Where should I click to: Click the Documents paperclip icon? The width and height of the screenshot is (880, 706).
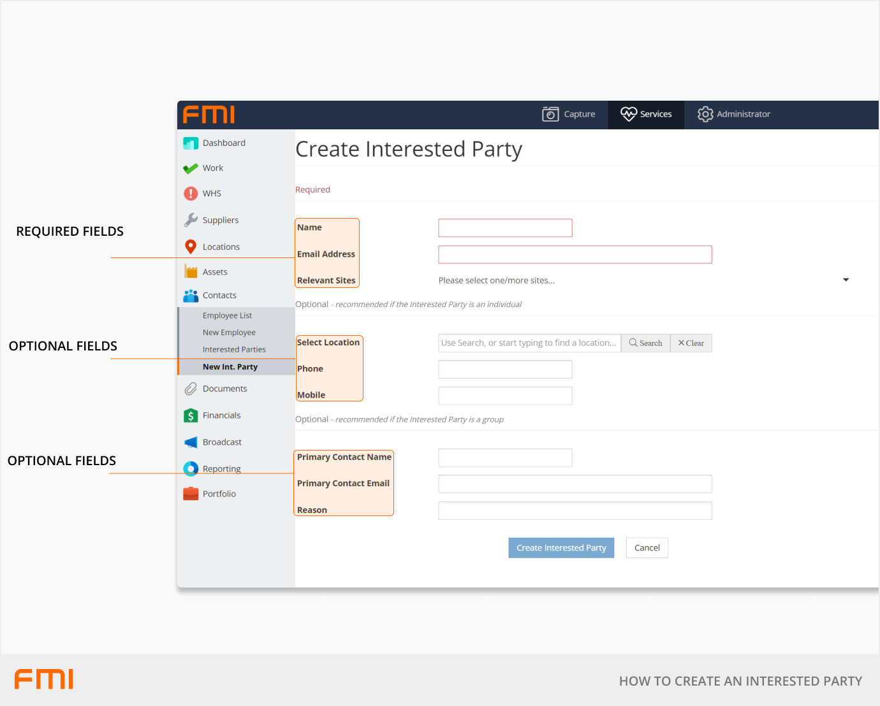(x=190, y=389)
